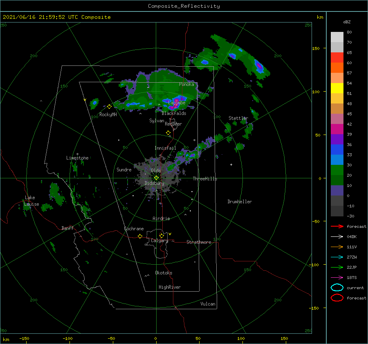368x344 pixels.
Task: Click the HighRiver city label
Action: (x=169, y=287)
